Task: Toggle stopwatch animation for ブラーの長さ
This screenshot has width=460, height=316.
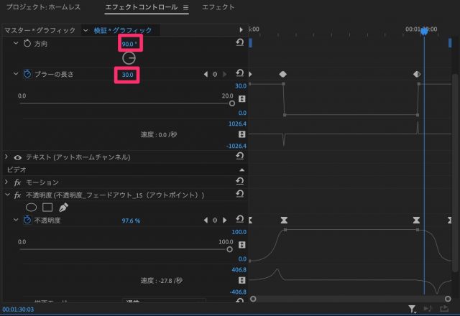Action: pyautogui.click(x=27, y=74)
